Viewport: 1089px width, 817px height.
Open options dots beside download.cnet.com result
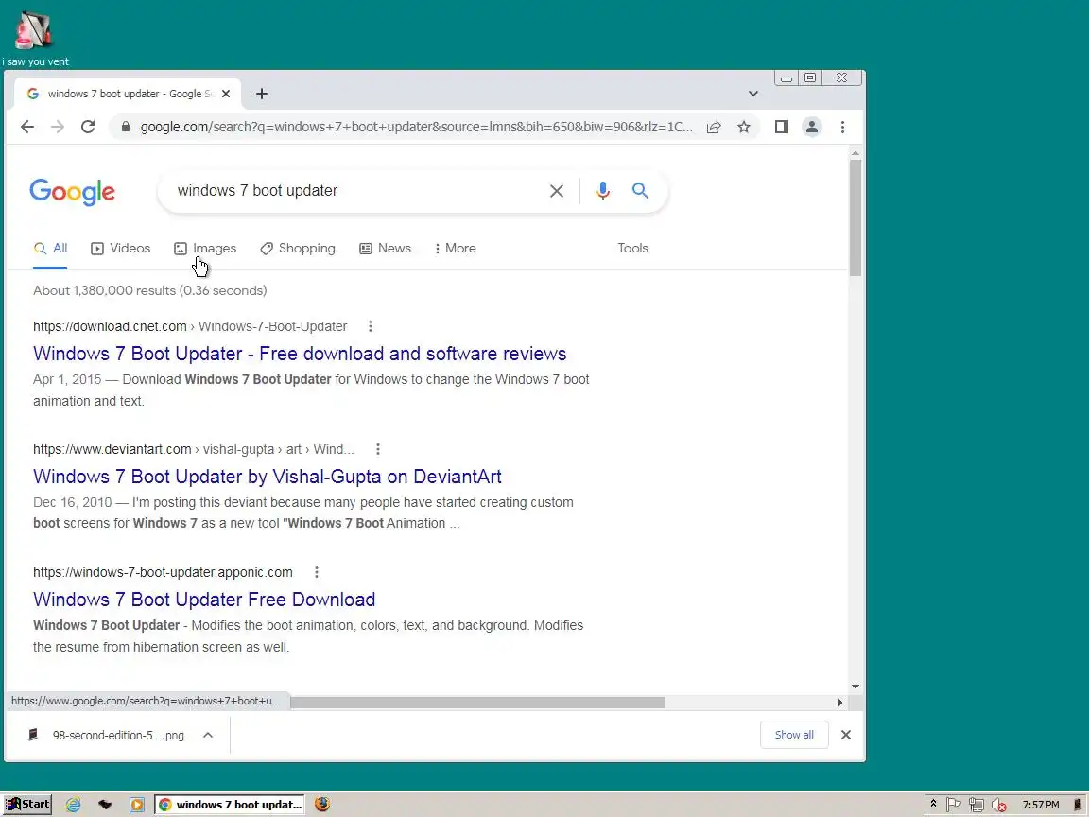pos(371,326)
